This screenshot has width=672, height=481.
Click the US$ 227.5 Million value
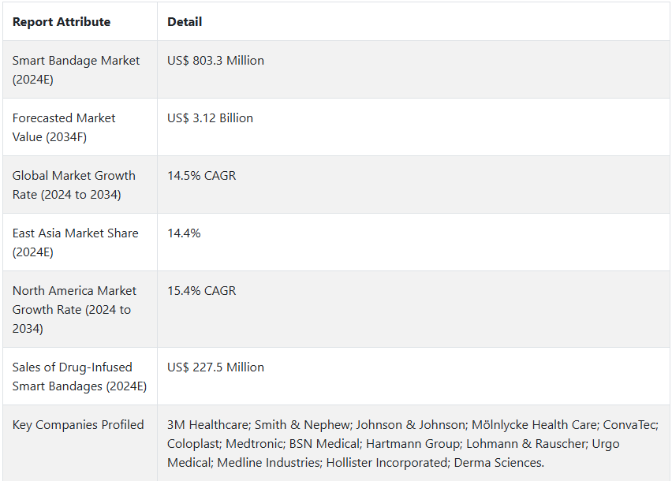[215, 367]
